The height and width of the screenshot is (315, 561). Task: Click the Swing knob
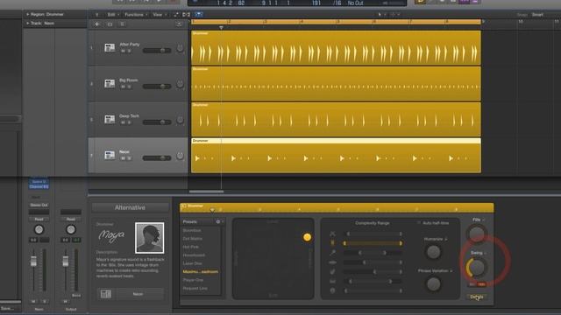click(x=477, y=268)
